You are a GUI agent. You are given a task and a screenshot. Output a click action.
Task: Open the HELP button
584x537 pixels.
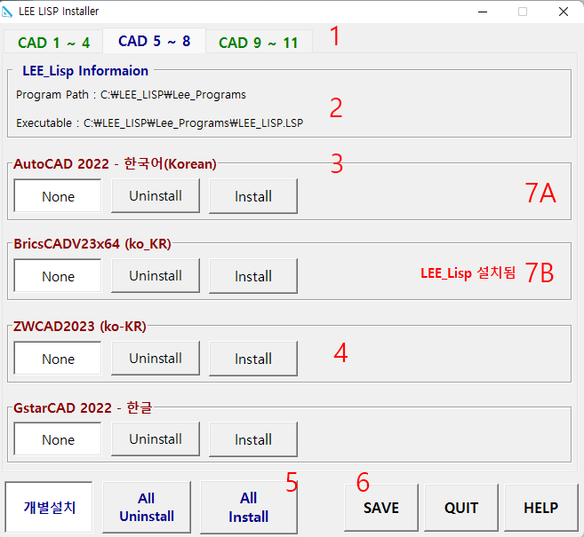(540, 508)
